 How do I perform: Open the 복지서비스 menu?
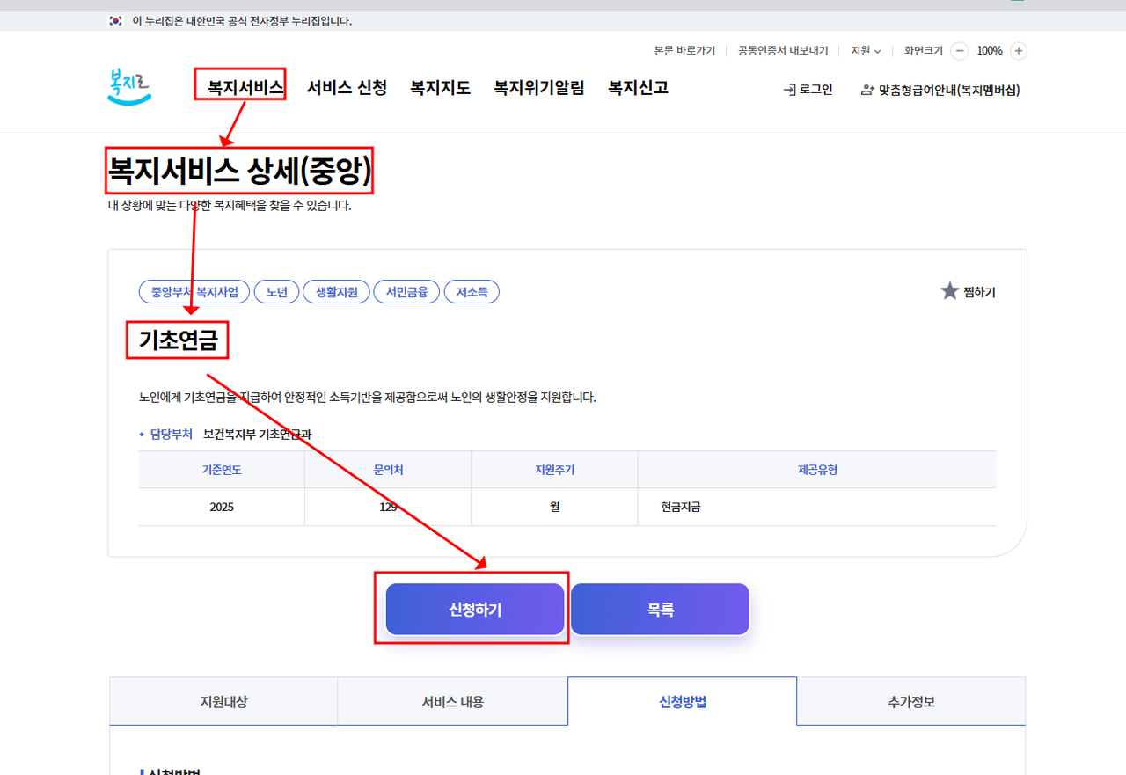pyautogui.click(x=245, y=88)
